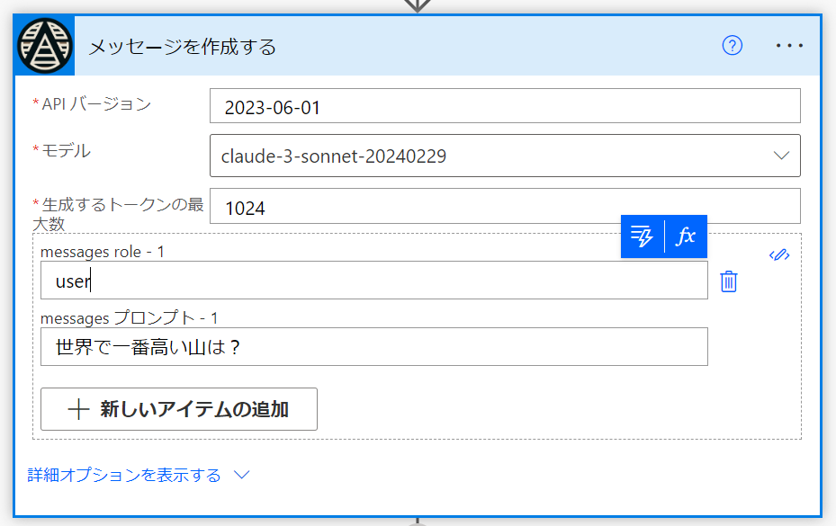This screenshot has height=526, width=836.
Task: Open the model dropdown claude-3-sonnet-20240229
Action: click(x=505, y=156)
